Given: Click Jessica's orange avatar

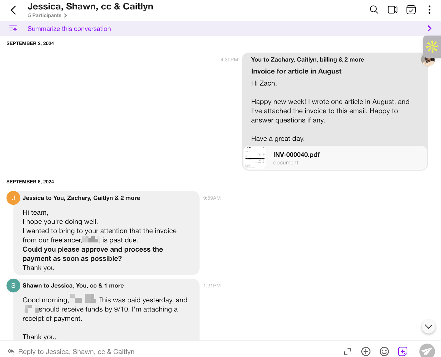Looking at the screenshot, I should tap(13, 198).
